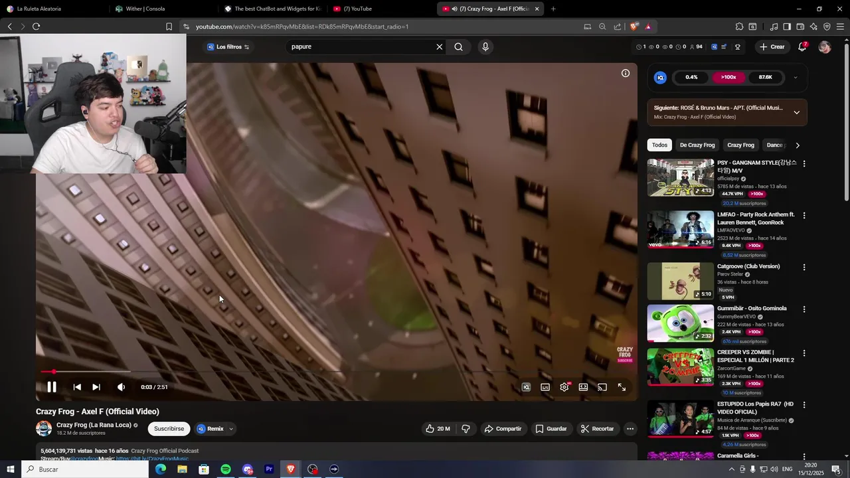Open Gangnam Style video thumbnail
Screen dimensions: 850x478
tap(681, 177)
